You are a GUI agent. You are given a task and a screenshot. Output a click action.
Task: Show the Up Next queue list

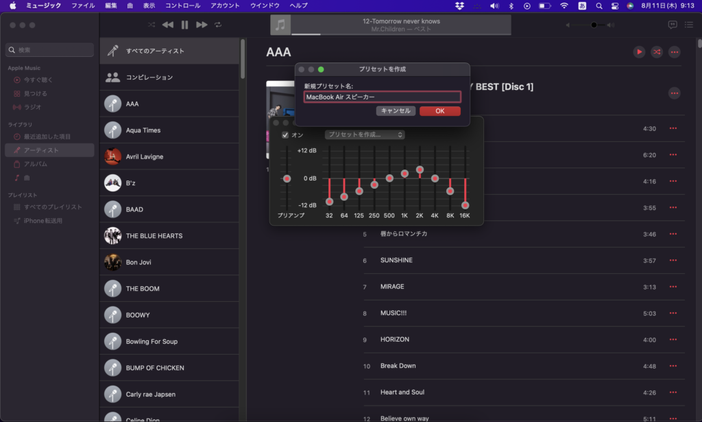pos(689,25)
